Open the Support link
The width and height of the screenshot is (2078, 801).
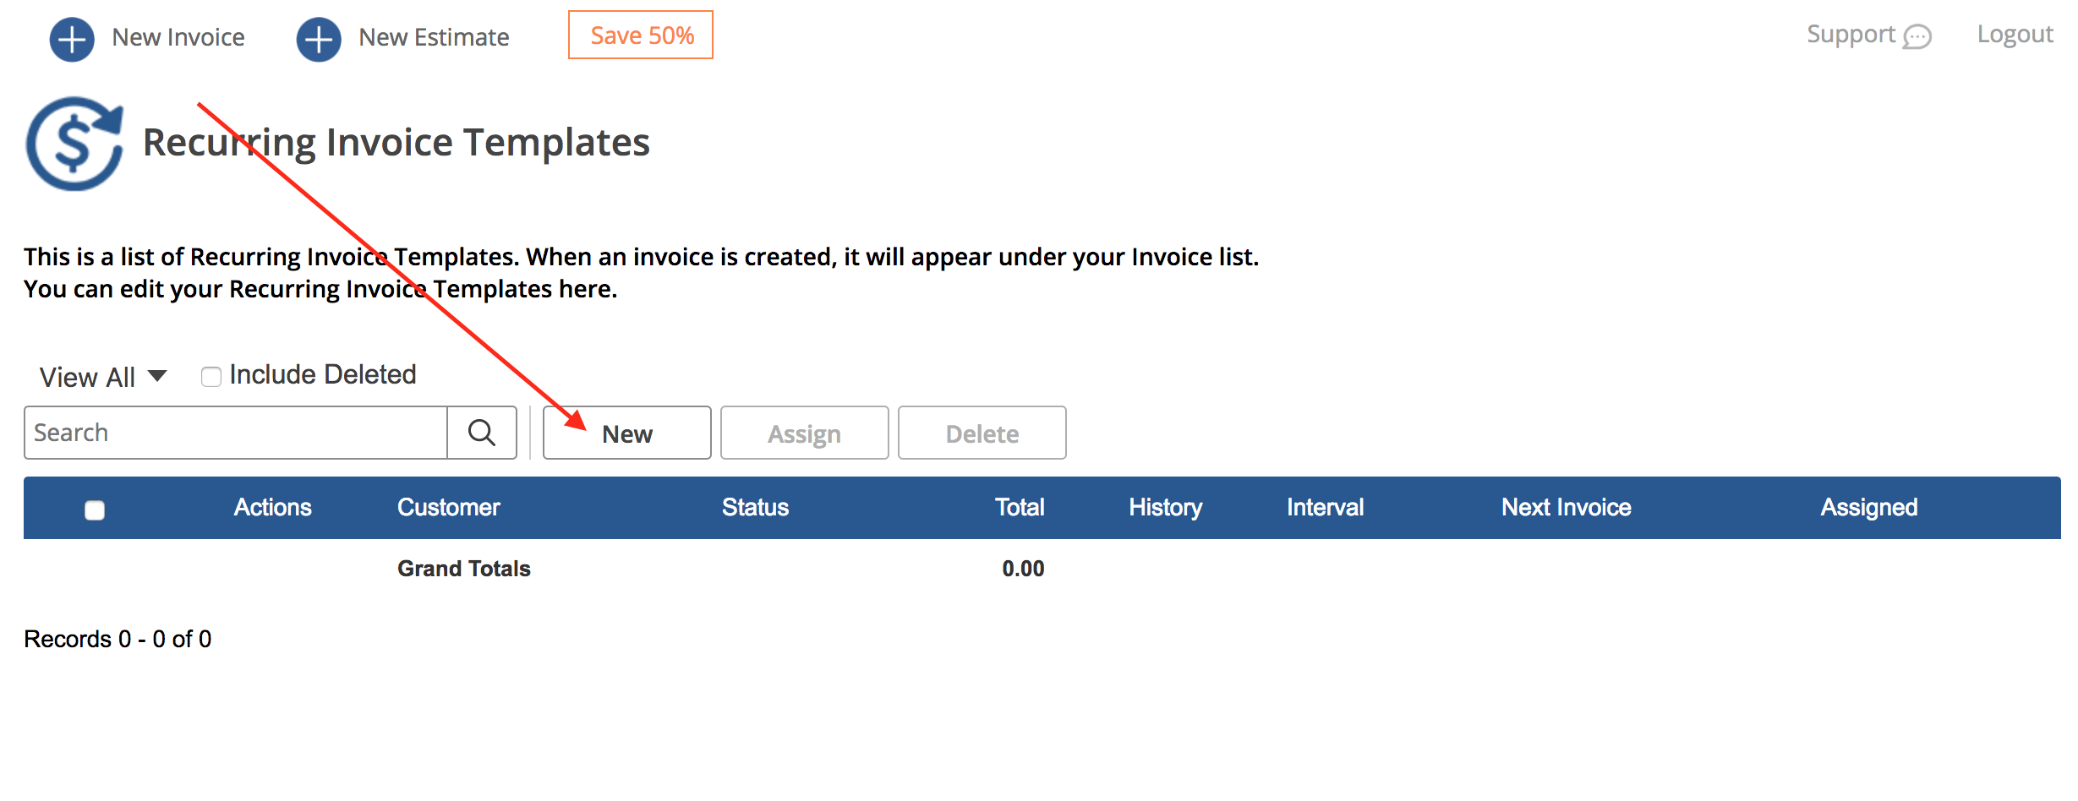coord(1851,35)
